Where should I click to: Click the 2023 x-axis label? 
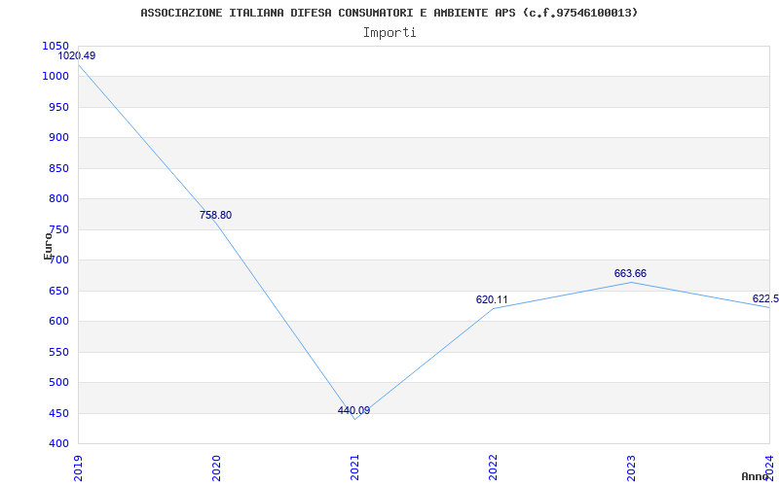[x=631, y=468]
